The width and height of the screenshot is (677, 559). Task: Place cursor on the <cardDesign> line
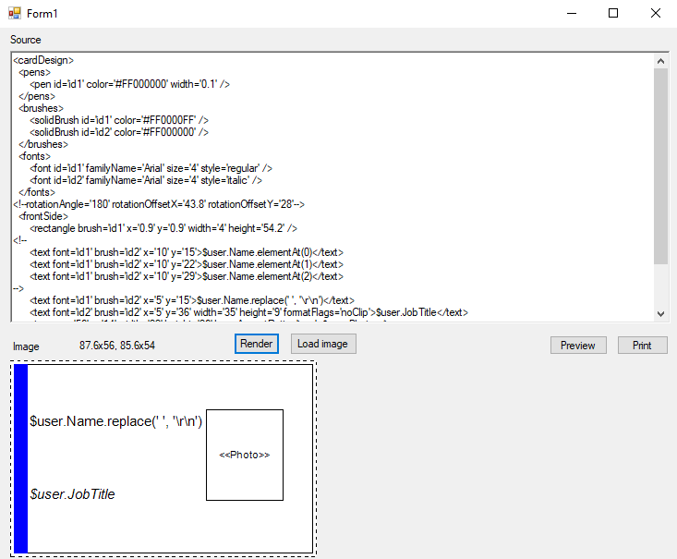pos(43,60)
